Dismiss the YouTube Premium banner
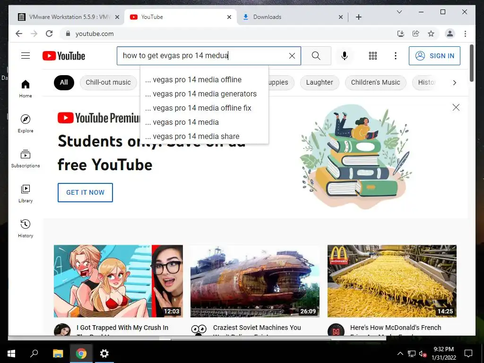Image resolution: width=484 pixels, height=363 pixels. point(456,107)
